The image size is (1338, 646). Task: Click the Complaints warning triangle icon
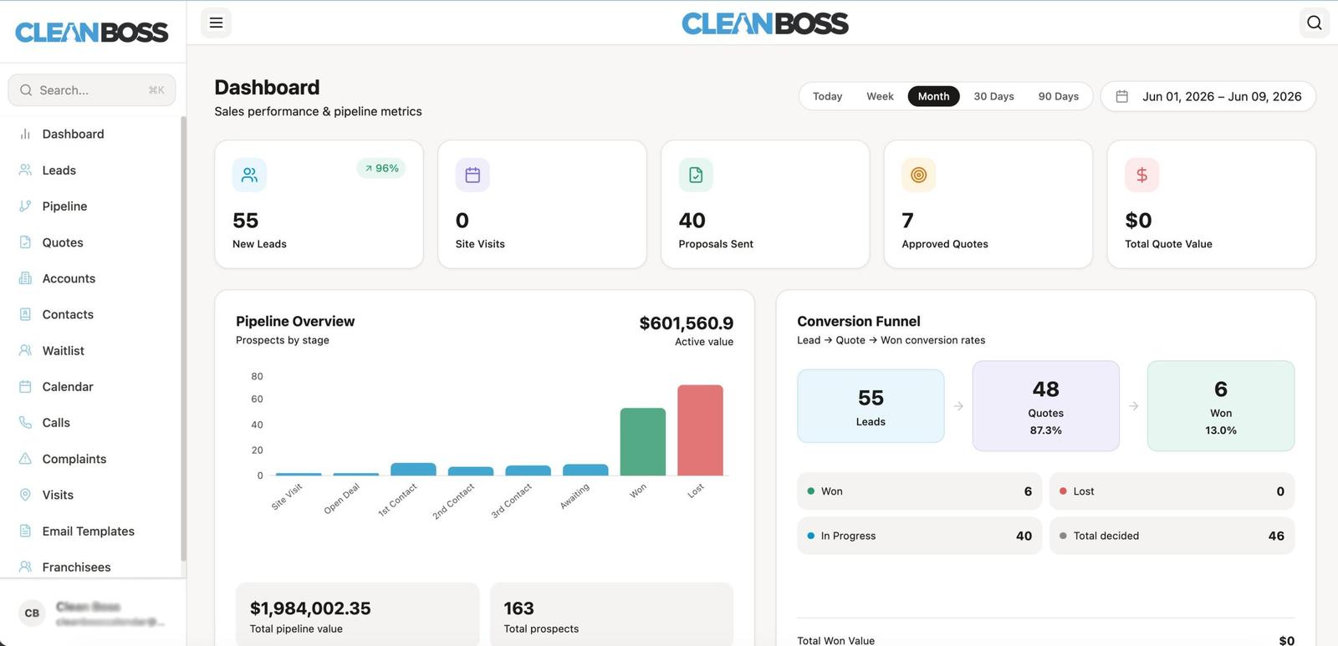tap(25, 459)
